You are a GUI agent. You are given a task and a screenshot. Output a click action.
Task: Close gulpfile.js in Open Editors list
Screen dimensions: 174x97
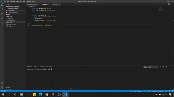point(7,11)
